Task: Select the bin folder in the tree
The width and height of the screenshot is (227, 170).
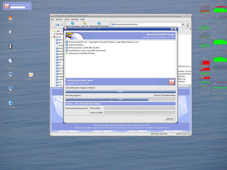Action: (x=59, y=62)
